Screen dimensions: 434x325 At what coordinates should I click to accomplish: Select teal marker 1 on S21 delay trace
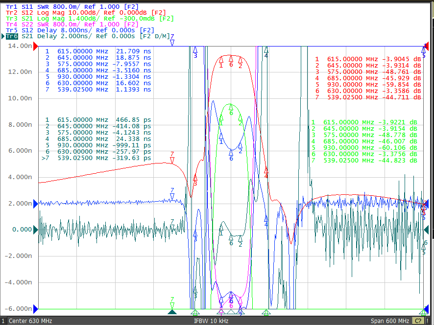(x=221, y=228)
